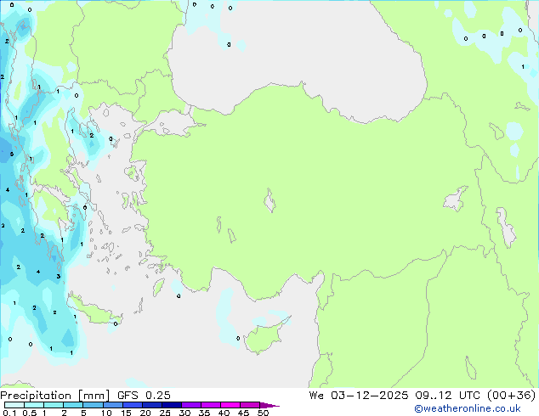Click the 'We 03-12-2025' date text
The height and width of the screenshot is (416, 539).
(x=359, y=396)
